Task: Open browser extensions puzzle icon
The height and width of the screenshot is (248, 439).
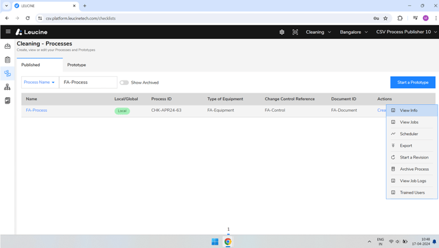Action: pos(400,19)
